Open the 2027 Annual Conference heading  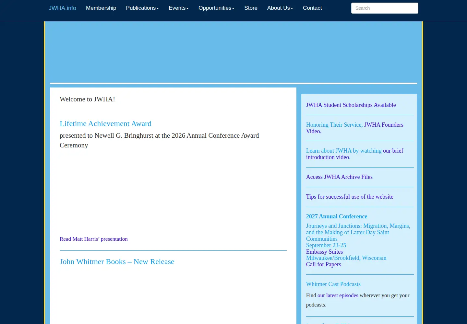[x=337, y=216]
